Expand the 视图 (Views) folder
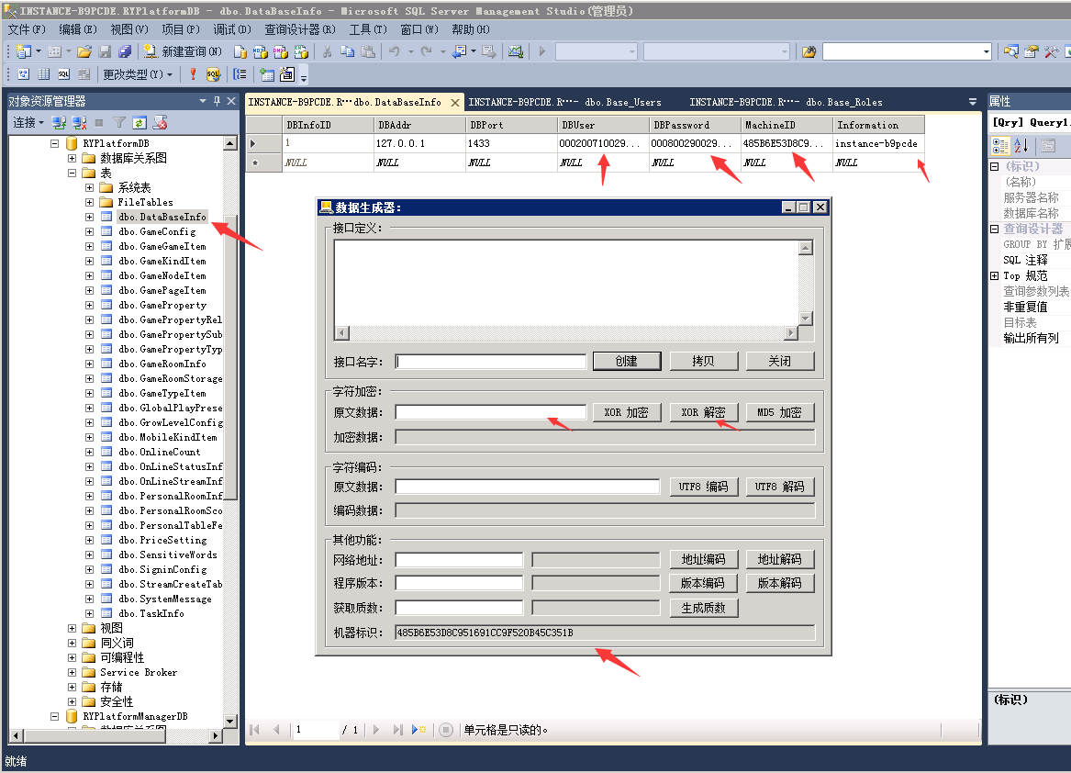The image size is (1071, 773). 72,628
